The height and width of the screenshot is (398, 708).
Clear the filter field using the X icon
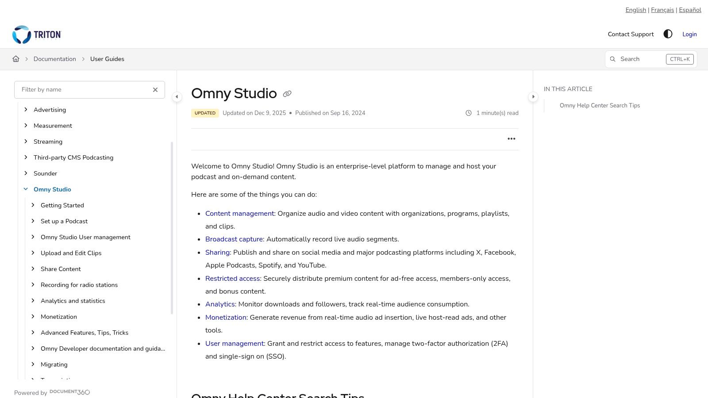pos(155,89)
